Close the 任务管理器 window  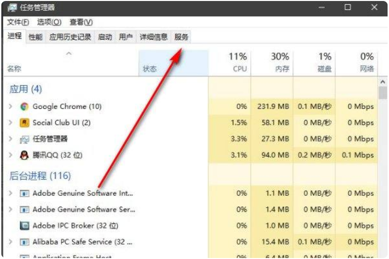pyautogui.click(x=374, y=7)
